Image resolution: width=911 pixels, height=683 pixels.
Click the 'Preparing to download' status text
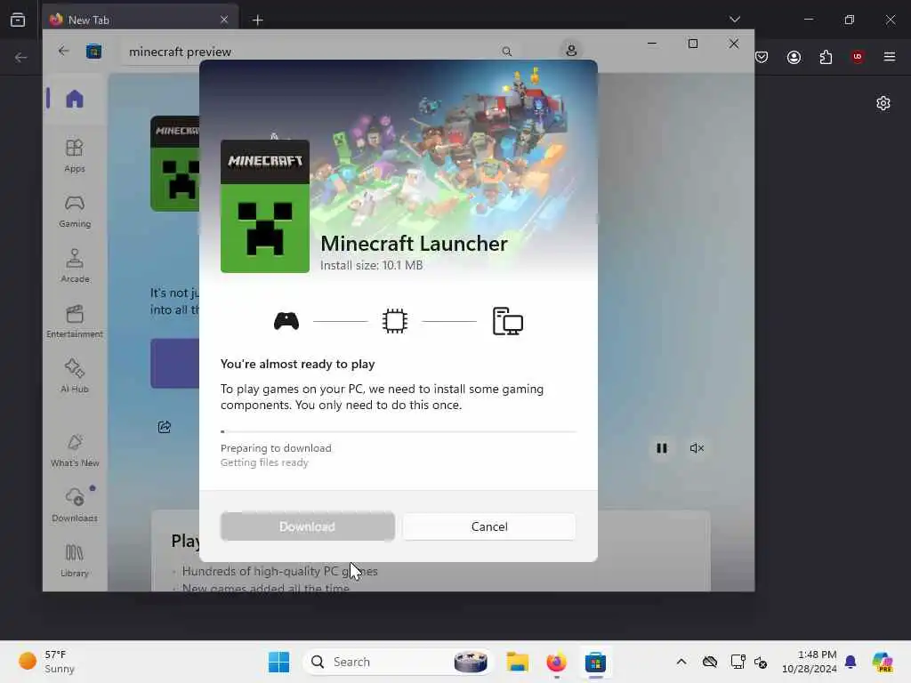click(276, 448)
